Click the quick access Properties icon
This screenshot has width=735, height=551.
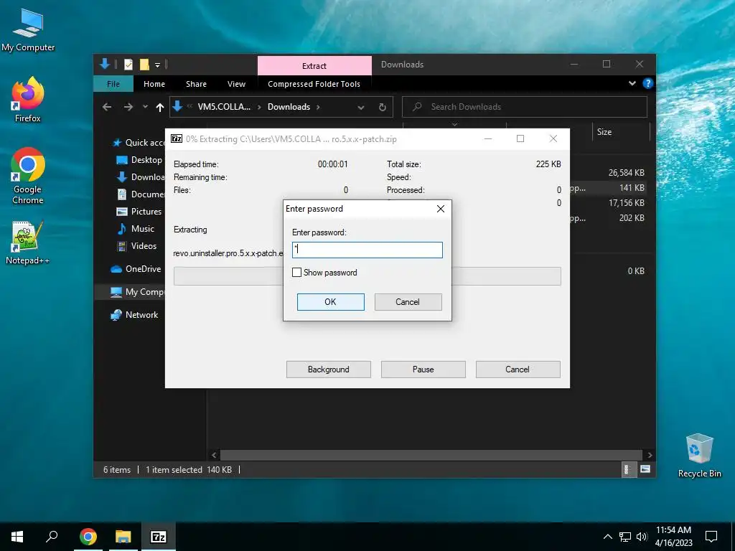tap(128, 65)
